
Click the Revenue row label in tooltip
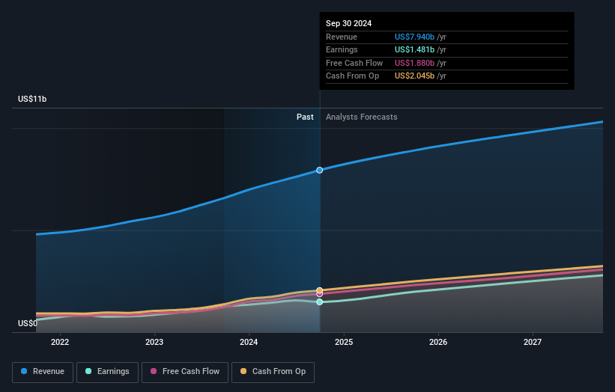tap(342, 37)
